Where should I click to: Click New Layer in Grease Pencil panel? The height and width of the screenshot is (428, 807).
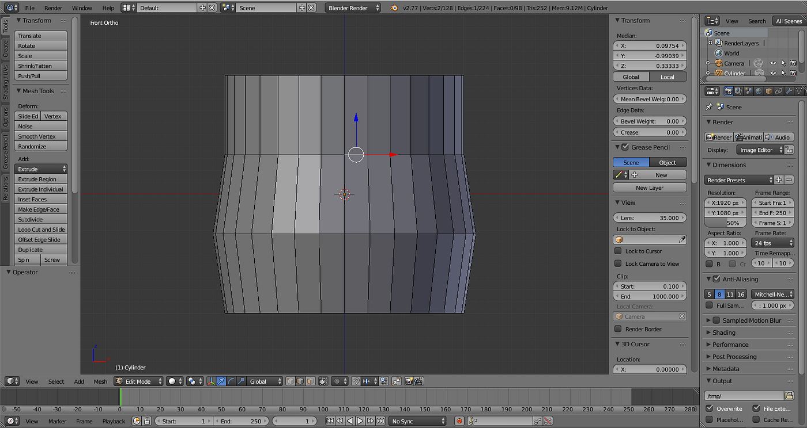click(650, 188)
